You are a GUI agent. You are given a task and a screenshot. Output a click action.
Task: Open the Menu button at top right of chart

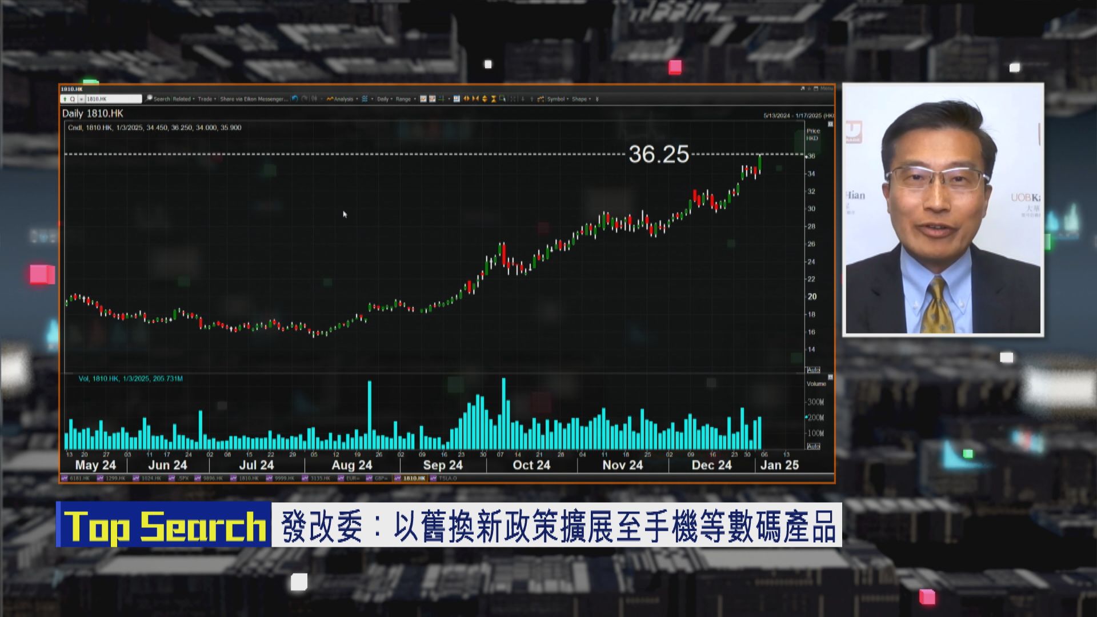(x=826, y=89)
